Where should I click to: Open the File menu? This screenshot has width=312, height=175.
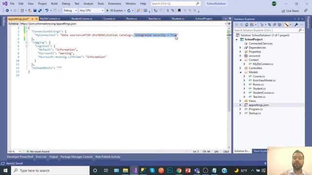pyautogui.click(x=12, y=3)
